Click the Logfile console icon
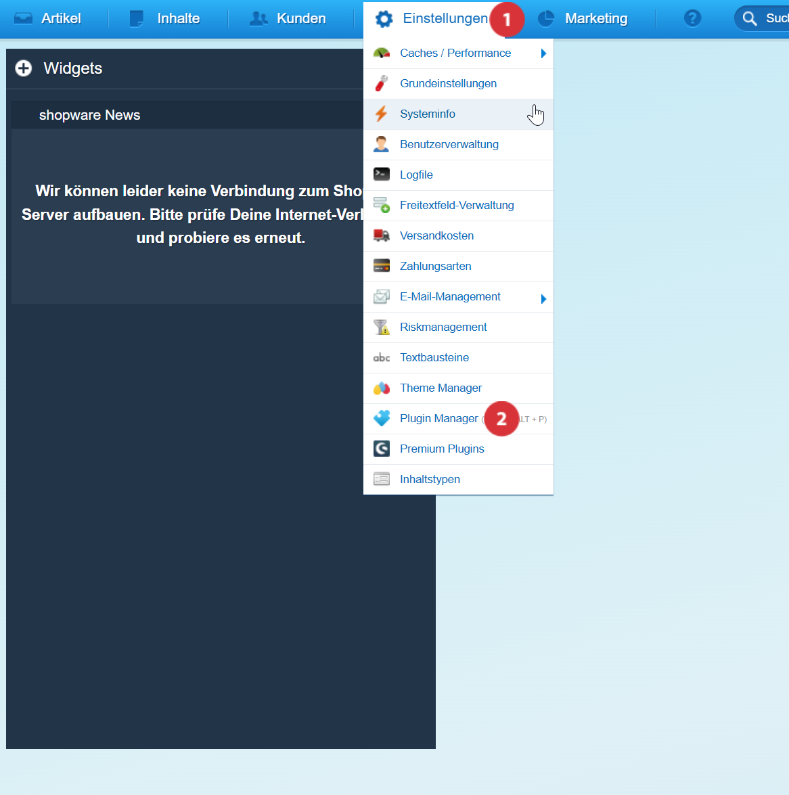This screenshot has height=795, width=789. point(382,175)
